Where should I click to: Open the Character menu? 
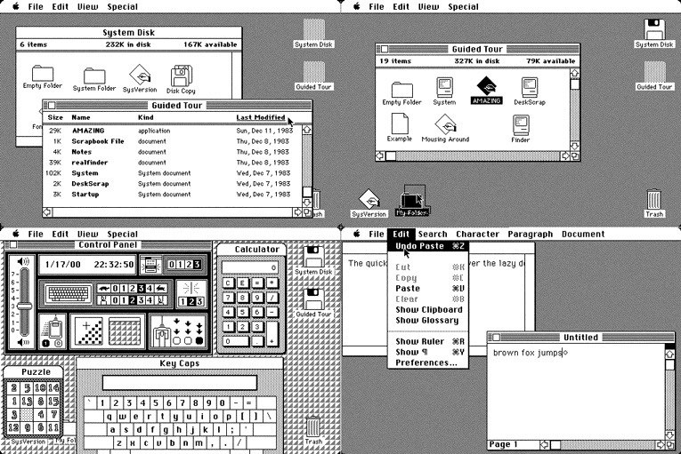[x=478, y=235]
